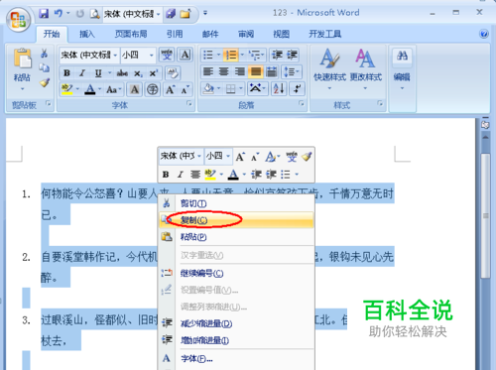Click Clear Formatting icon in ribbon
This screenshot has height=370, width=496.
[173, 73]
